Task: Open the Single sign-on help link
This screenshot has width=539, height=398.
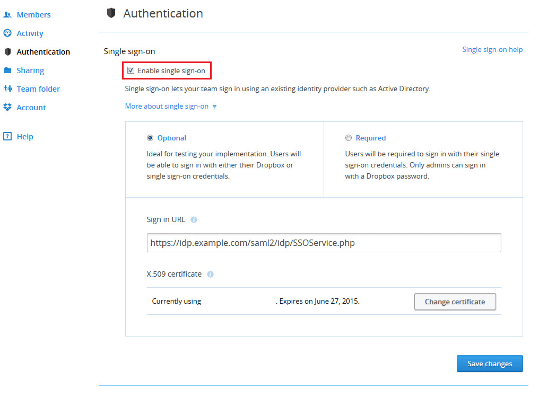Action: (492, 49)
